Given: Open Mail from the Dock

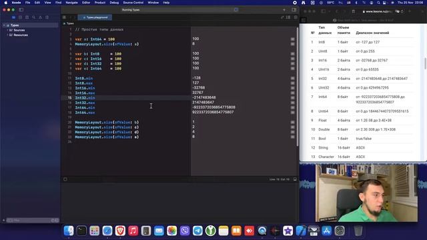Looking at the screenshot, I should pyautogui.click(x=159, y=231).
